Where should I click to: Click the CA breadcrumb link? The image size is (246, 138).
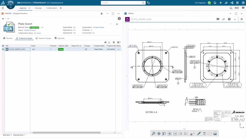pos(8,19)
